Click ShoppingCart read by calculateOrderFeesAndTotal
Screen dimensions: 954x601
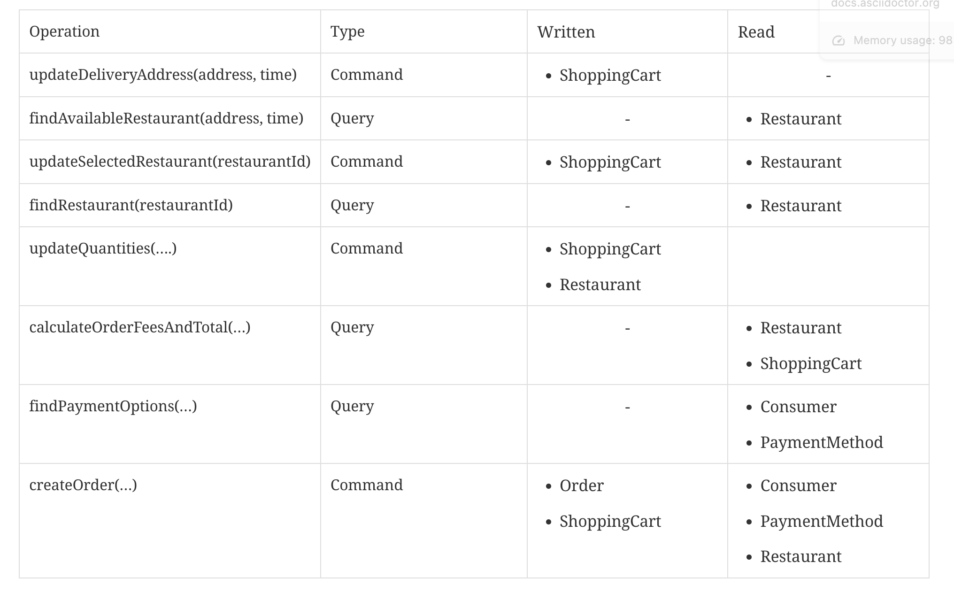tap(811, 363)
